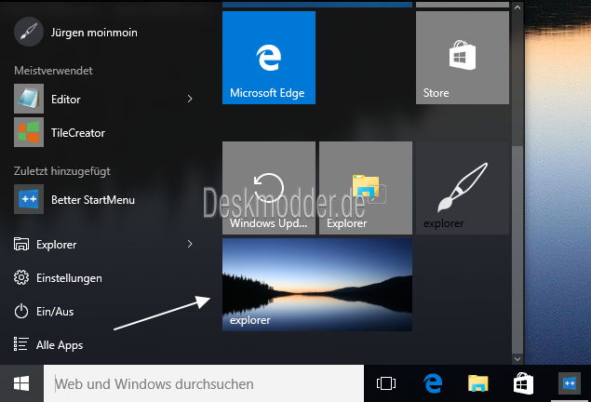The width and height of the screenshot is (591, 402).
Task: Open the recently added Better StartMenu
Action: (103, 199)
